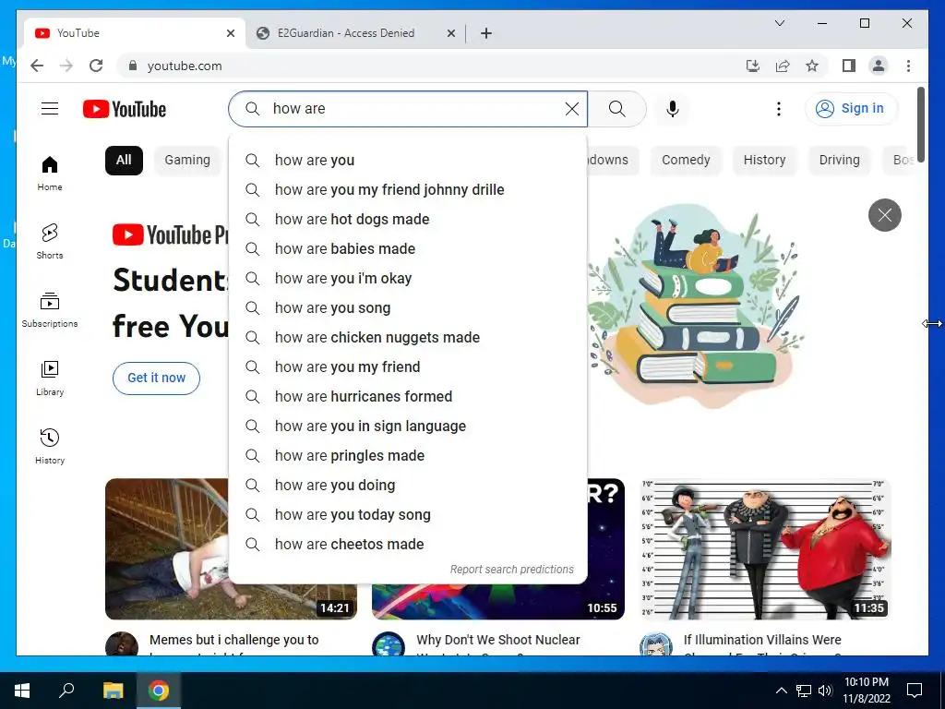Open Shorts in sidebar
Screen dimensions: 945x709
pyautogui.click(x=50, y=241)
